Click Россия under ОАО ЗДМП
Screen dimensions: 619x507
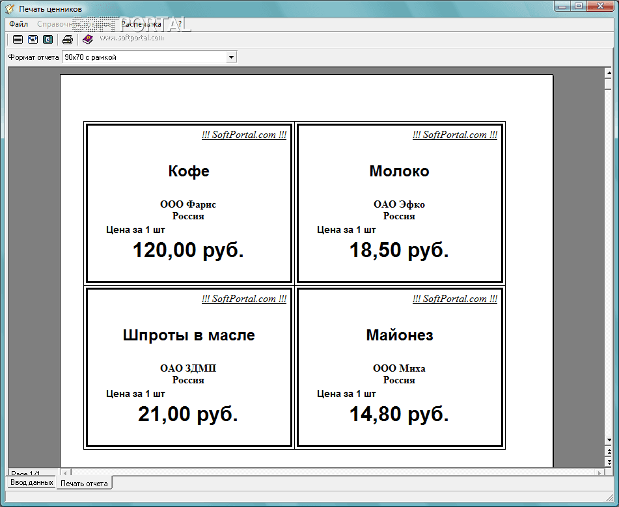point(188,380)
